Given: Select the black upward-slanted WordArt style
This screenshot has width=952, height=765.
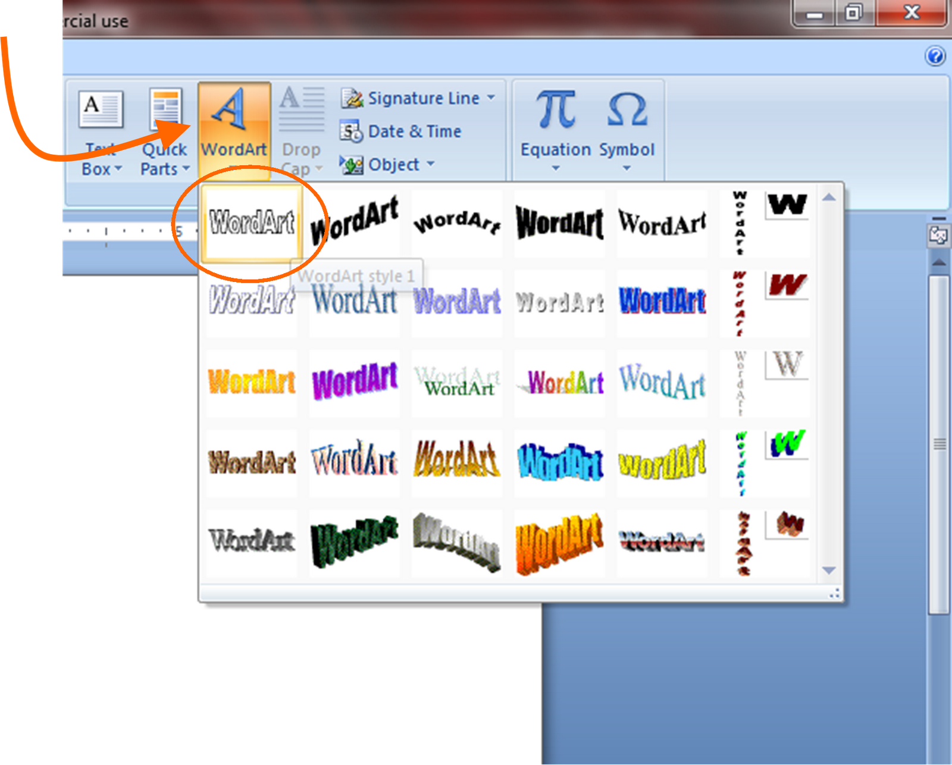Looking at the screenshot, I should coord(355,224).
